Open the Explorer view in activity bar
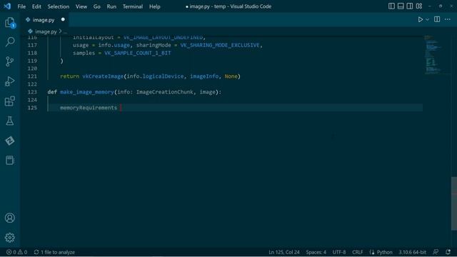The image size is (457, 257). coord(10,22)
